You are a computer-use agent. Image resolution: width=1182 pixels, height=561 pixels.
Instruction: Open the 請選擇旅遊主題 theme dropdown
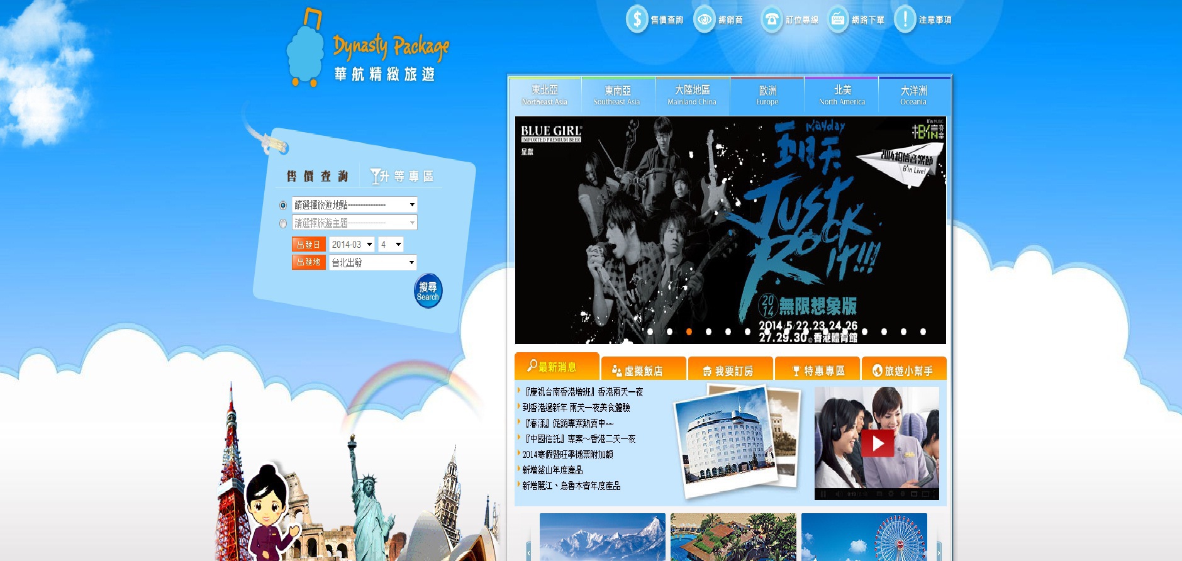coord(355,223)
